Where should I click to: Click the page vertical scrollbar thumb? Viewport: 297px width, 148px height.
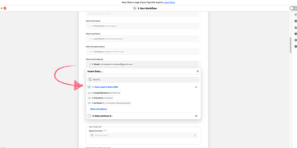pyautogui.click(x=291, y=45)
